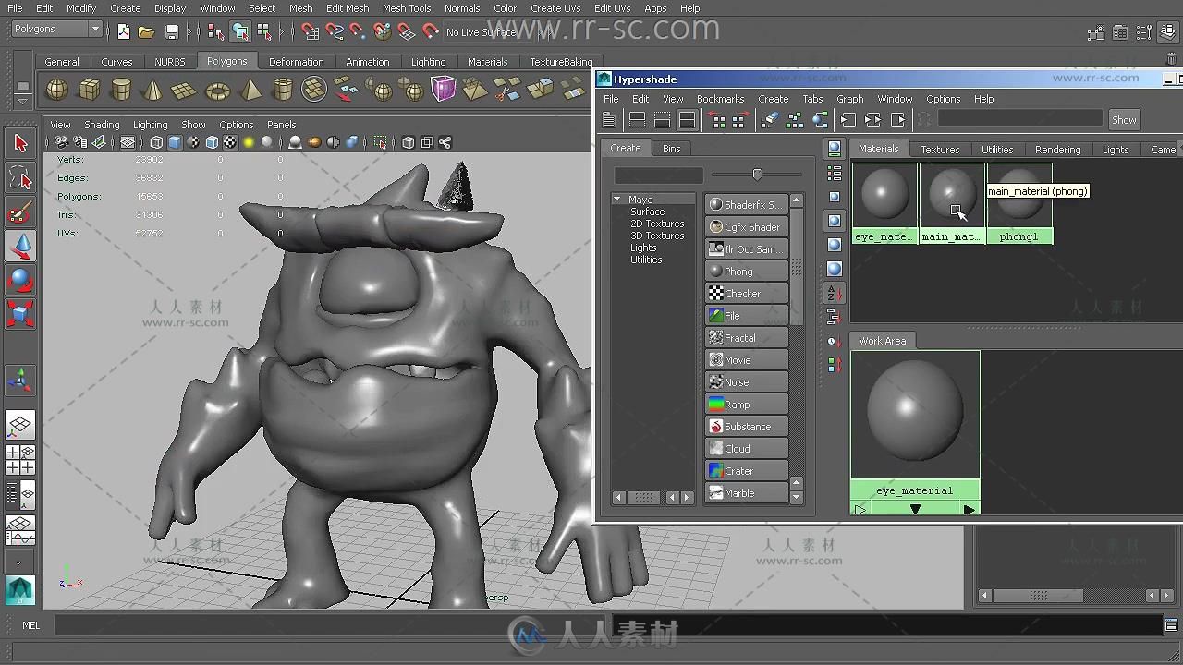Toggle wireframe display in viewport toolbar
The width and height of the screenshot is (1183, 665).
[x=156, y=142]
